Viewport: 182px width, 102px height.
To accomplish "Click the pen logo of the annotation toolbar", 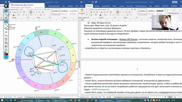I will [6, 6].
